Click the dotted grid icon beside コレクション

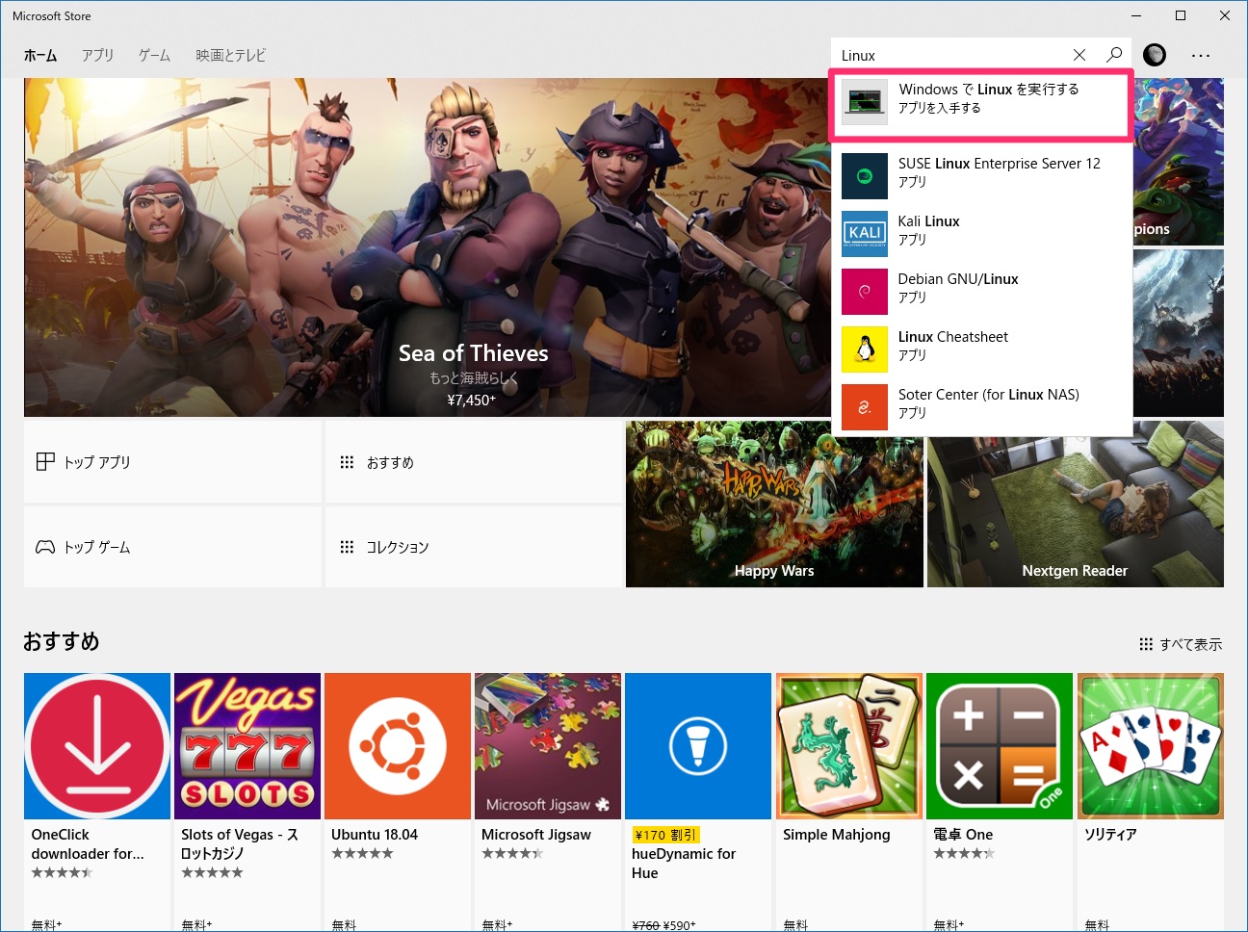[347, 547]
